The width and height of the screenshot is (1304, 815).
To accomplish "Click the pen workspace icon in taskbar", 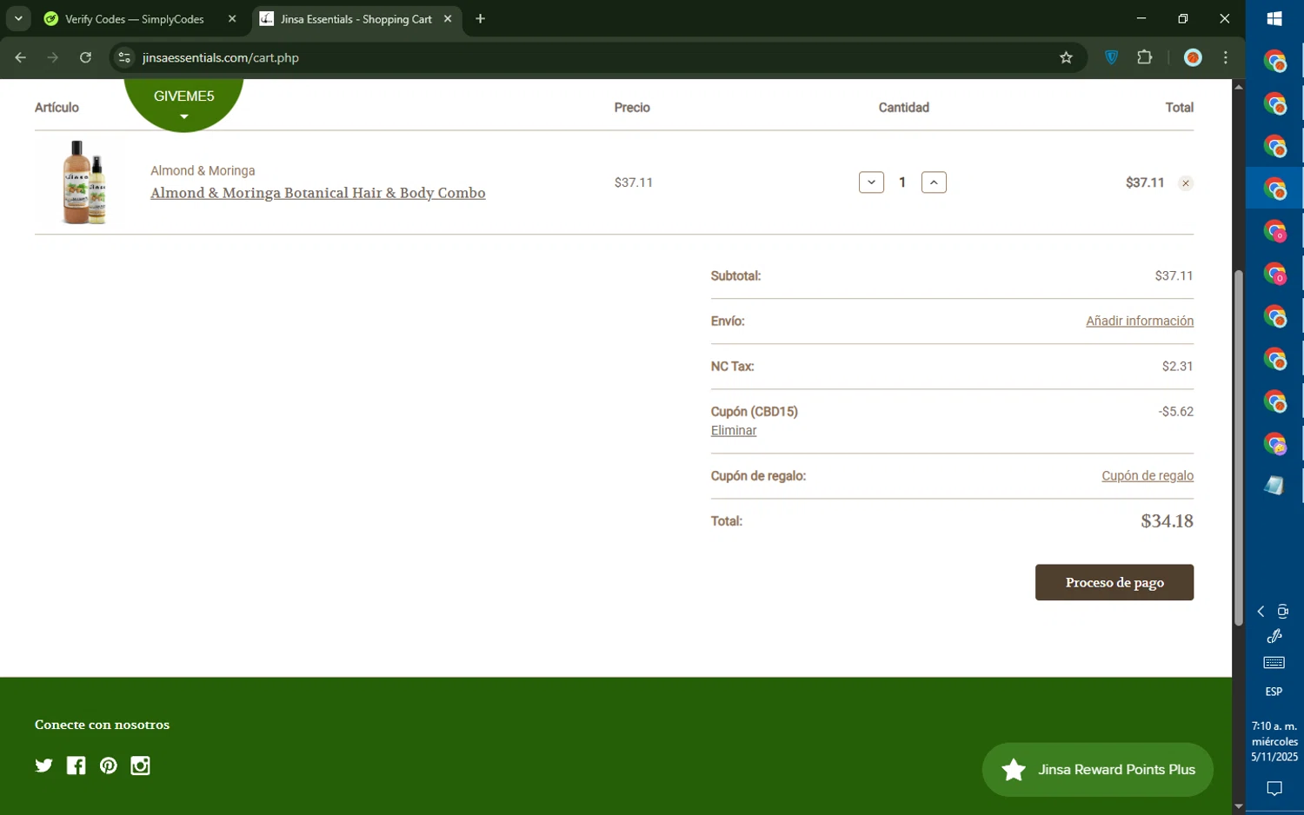I will pos(1274,637).
